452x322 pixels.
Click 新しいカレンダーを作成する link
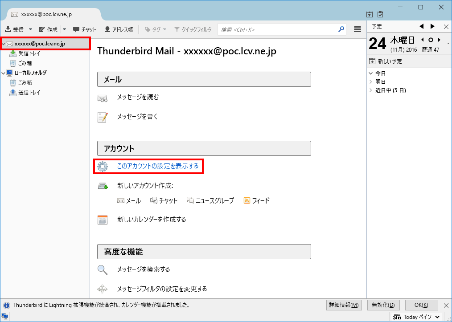click(x=152, y=220)
